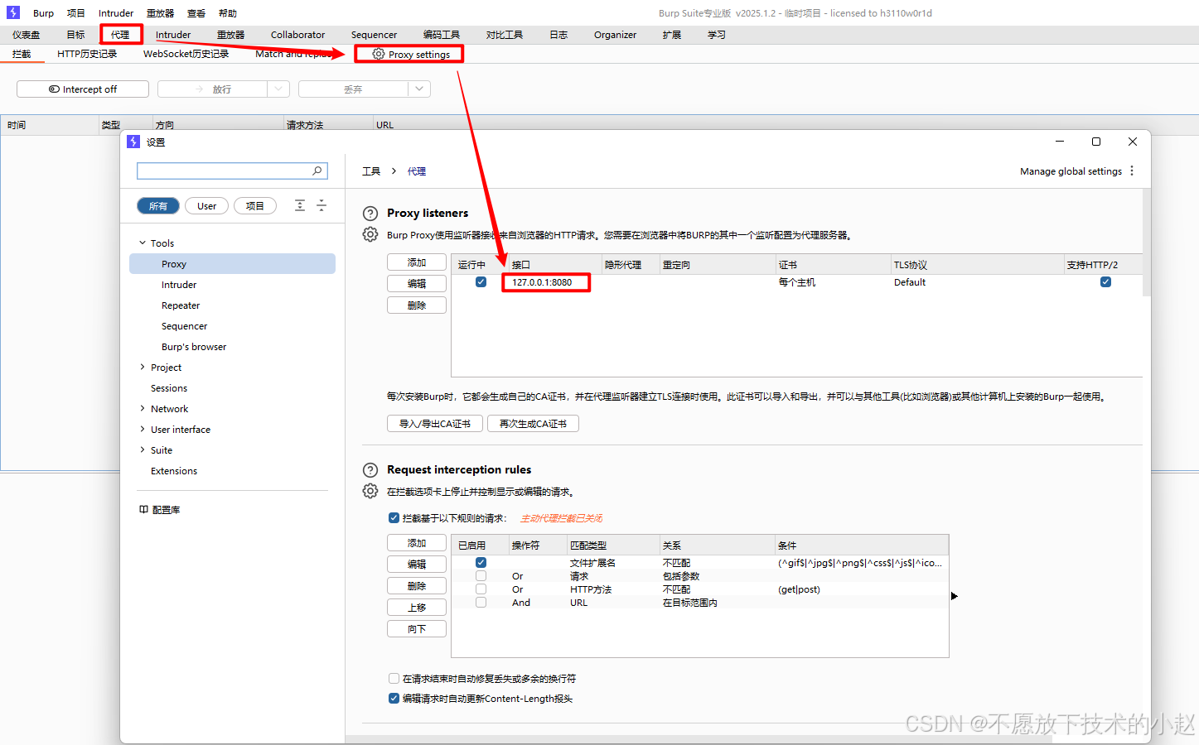Enable auto-fix missing newlines checkbox

pos(394,679)
